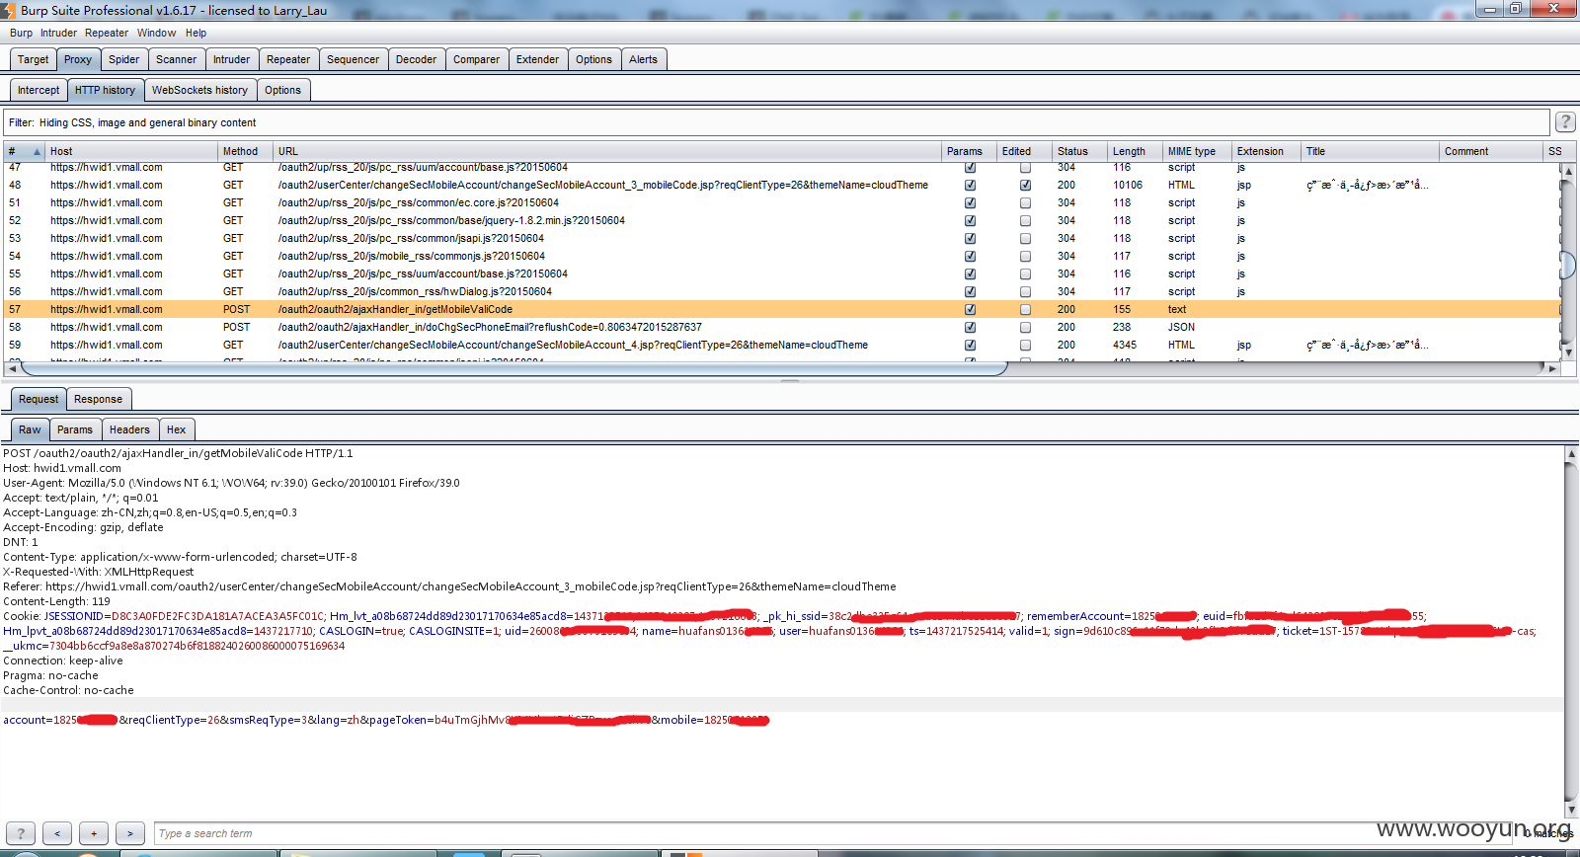Select request 56 hwDialog.js row

click(x=780, y=291)
